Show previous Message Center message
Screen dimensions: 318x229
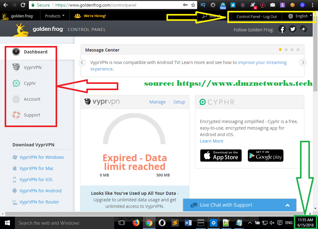pyautogui.click(x=82, y=62)
